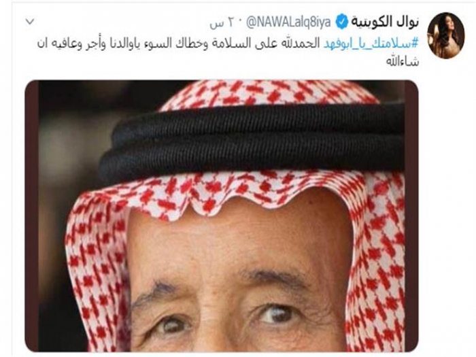Open the round profile avatar of نوال الكويتية
The image size is (476, 357).
point(445,35)
